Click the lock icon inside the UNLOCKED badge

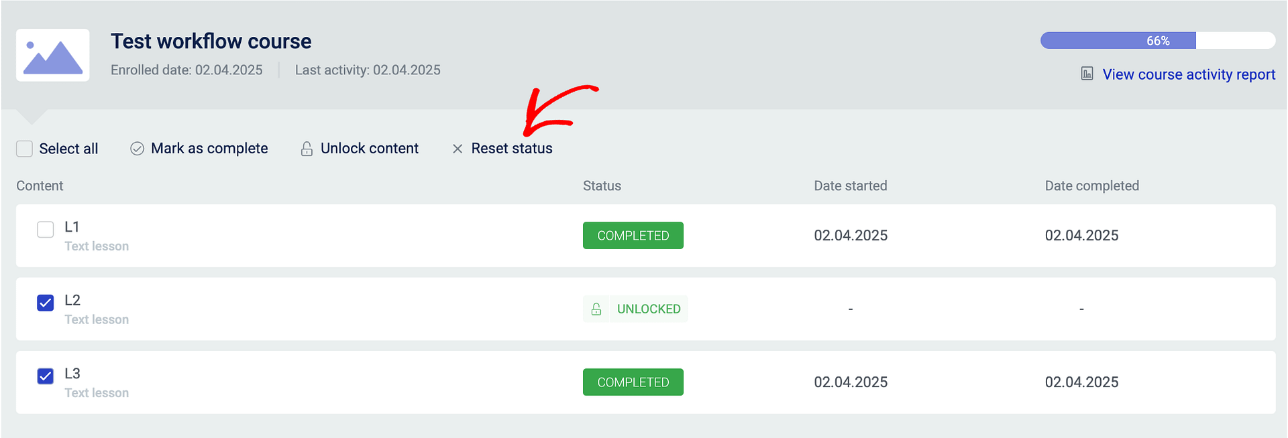tap(597, 309)
